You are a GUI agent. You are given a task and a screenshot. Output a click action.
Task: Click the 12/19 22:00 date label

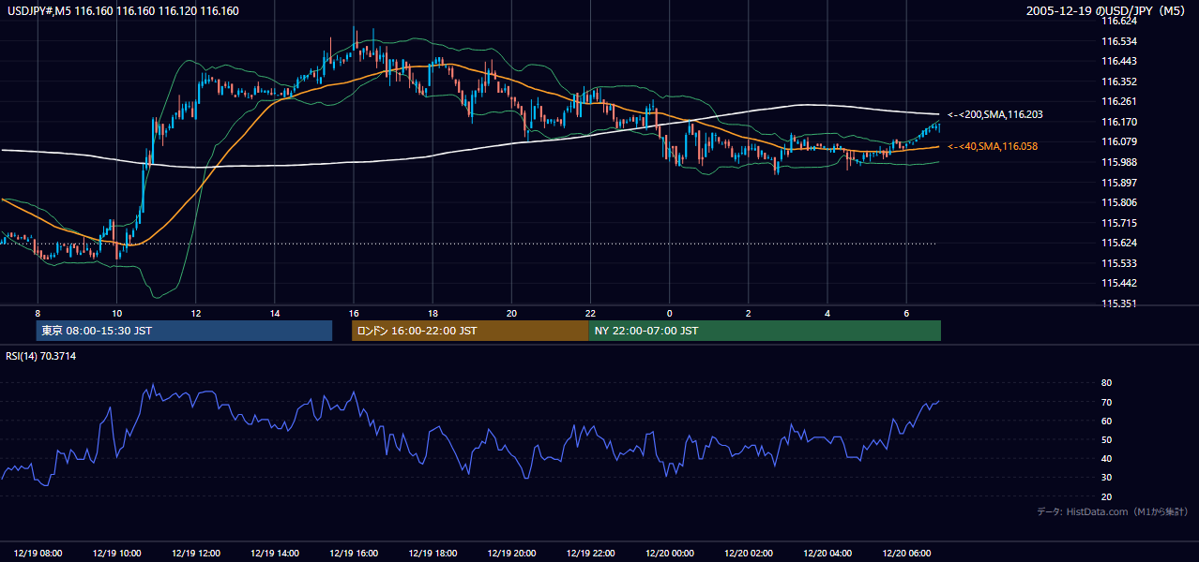click(x=590, y=554)
